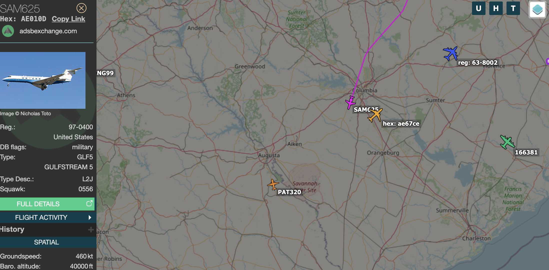Click the Gulfstream aircraft photo thumbnail
The width and height of the screenshot is (549, 270).
click(x=43, y=80)
